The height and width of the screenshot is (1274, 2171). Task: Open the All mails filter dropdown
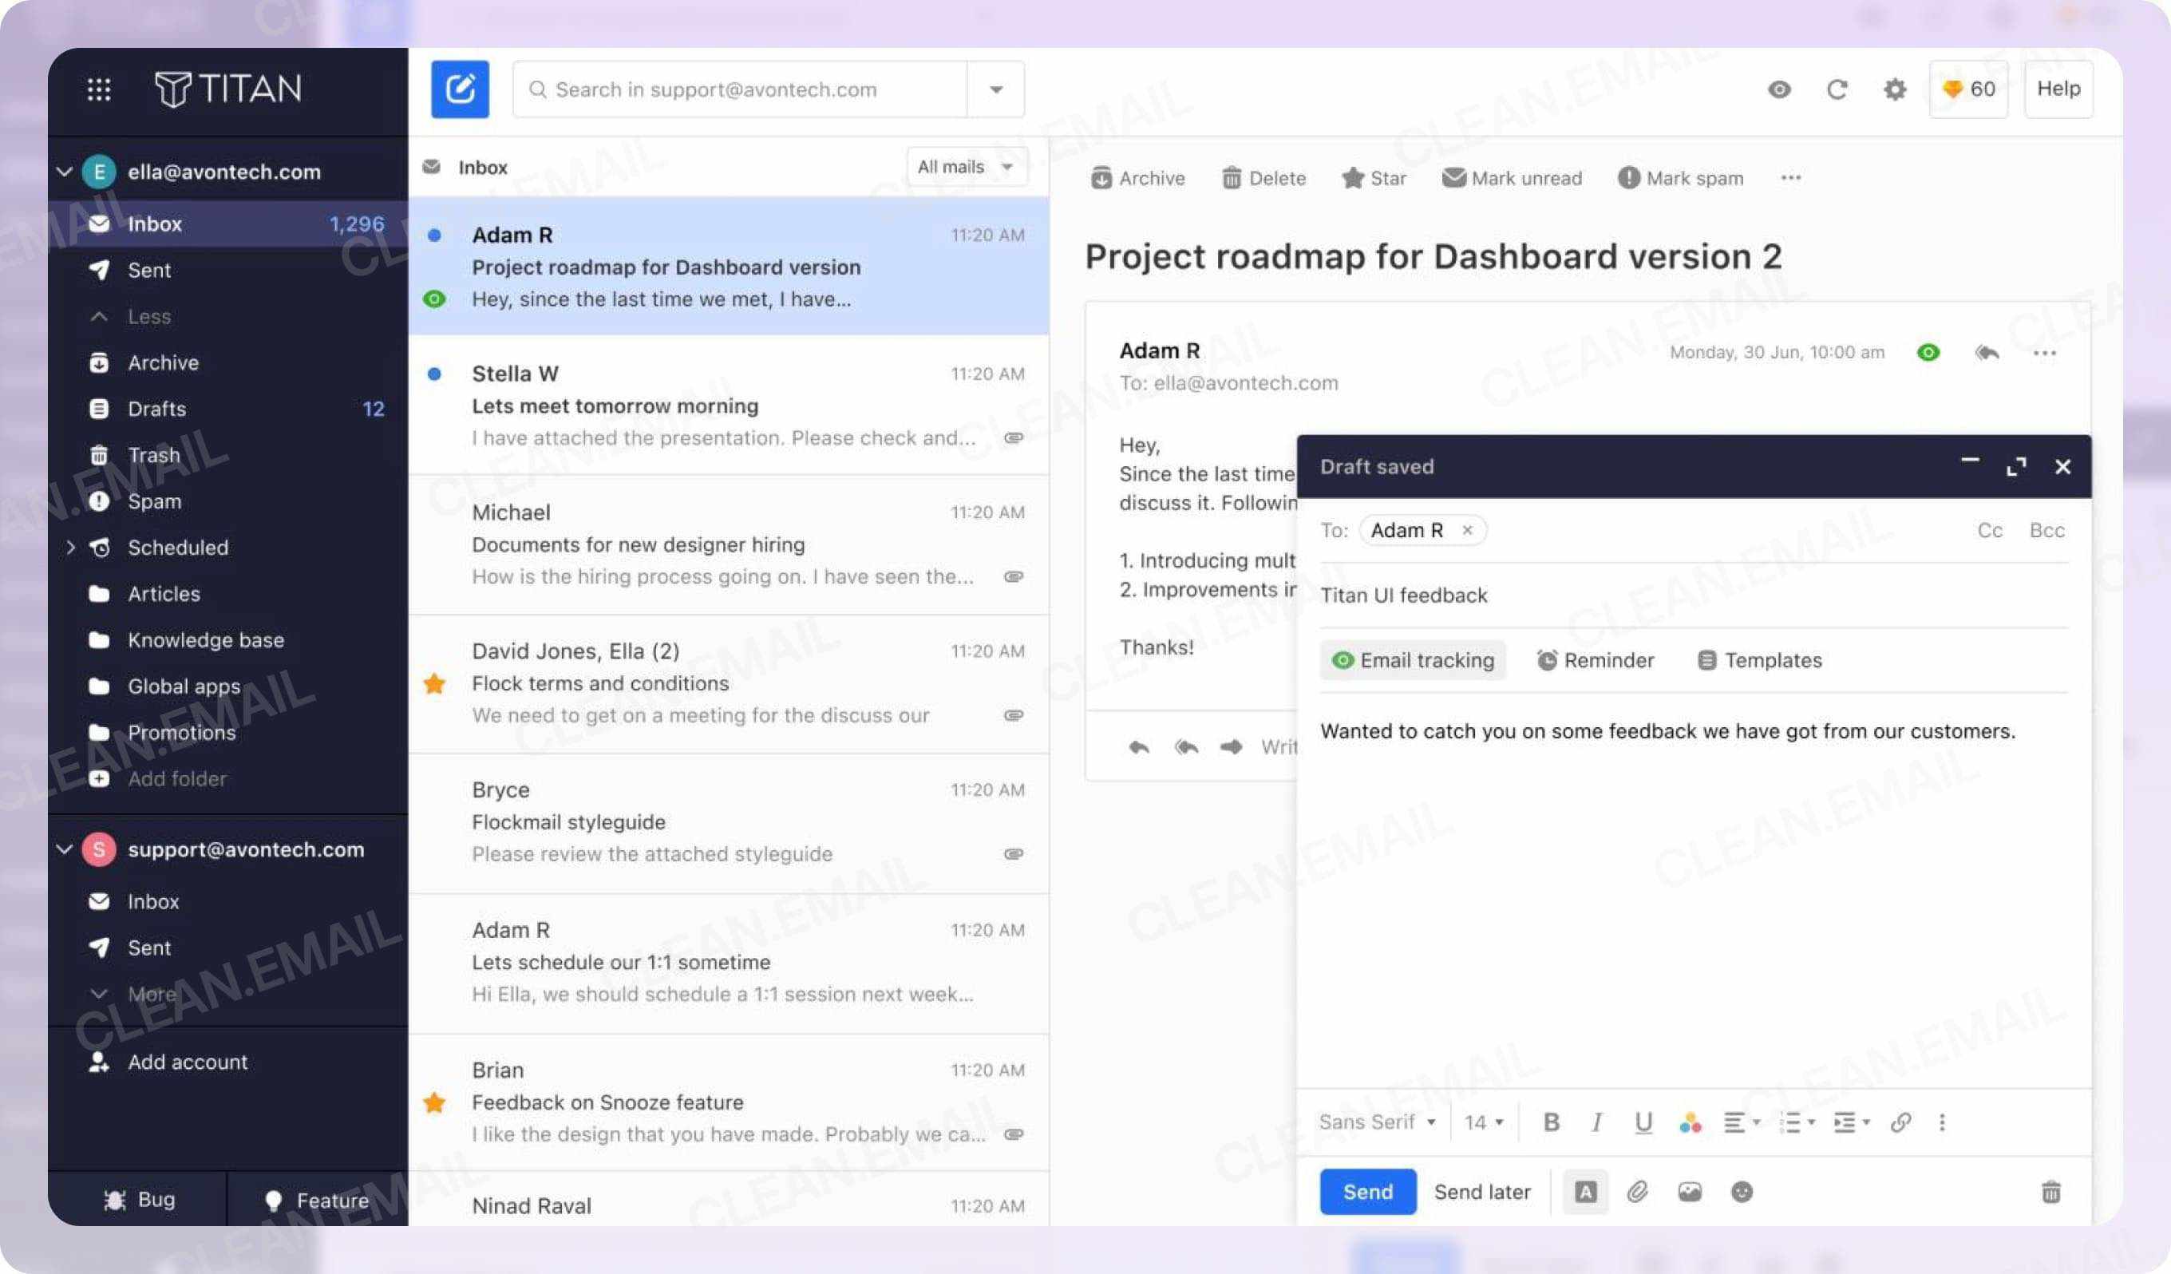point(965,166)
